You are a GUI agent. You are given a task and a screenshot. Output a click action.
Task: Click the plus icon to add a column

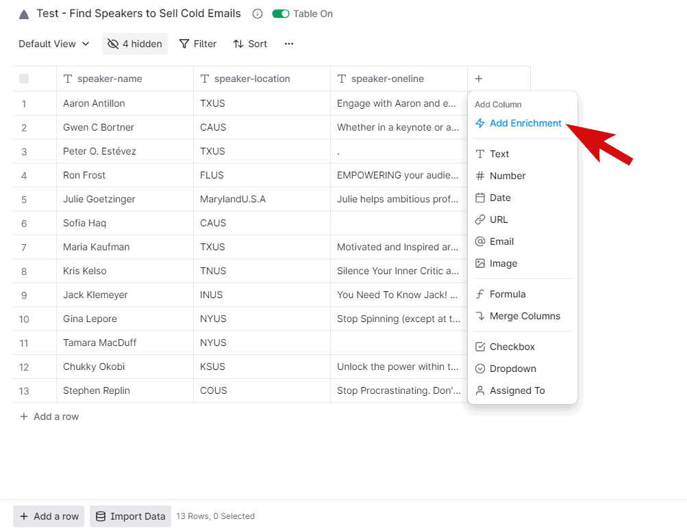(x=479, y=79)
